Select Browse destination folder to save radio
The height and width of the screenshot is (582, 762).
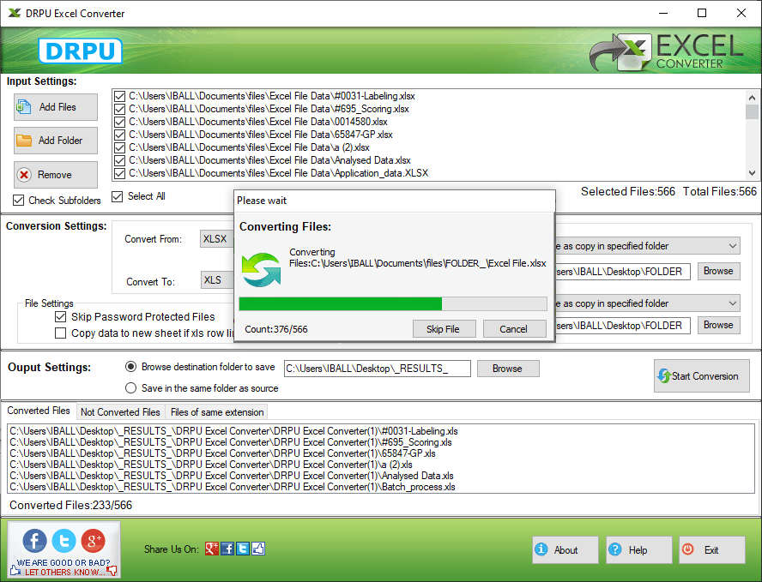(130, 367)
